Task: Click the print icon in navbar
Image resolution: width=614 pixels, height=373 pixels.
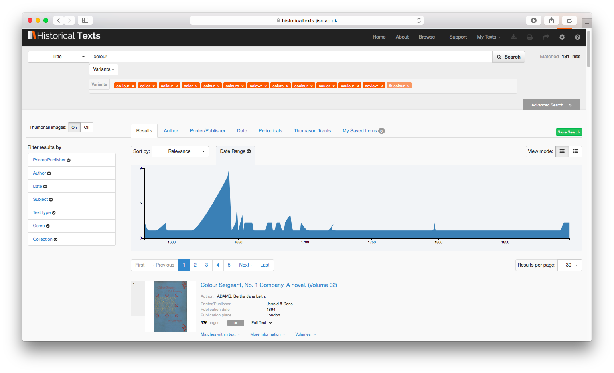Action: tap(529, 37)
